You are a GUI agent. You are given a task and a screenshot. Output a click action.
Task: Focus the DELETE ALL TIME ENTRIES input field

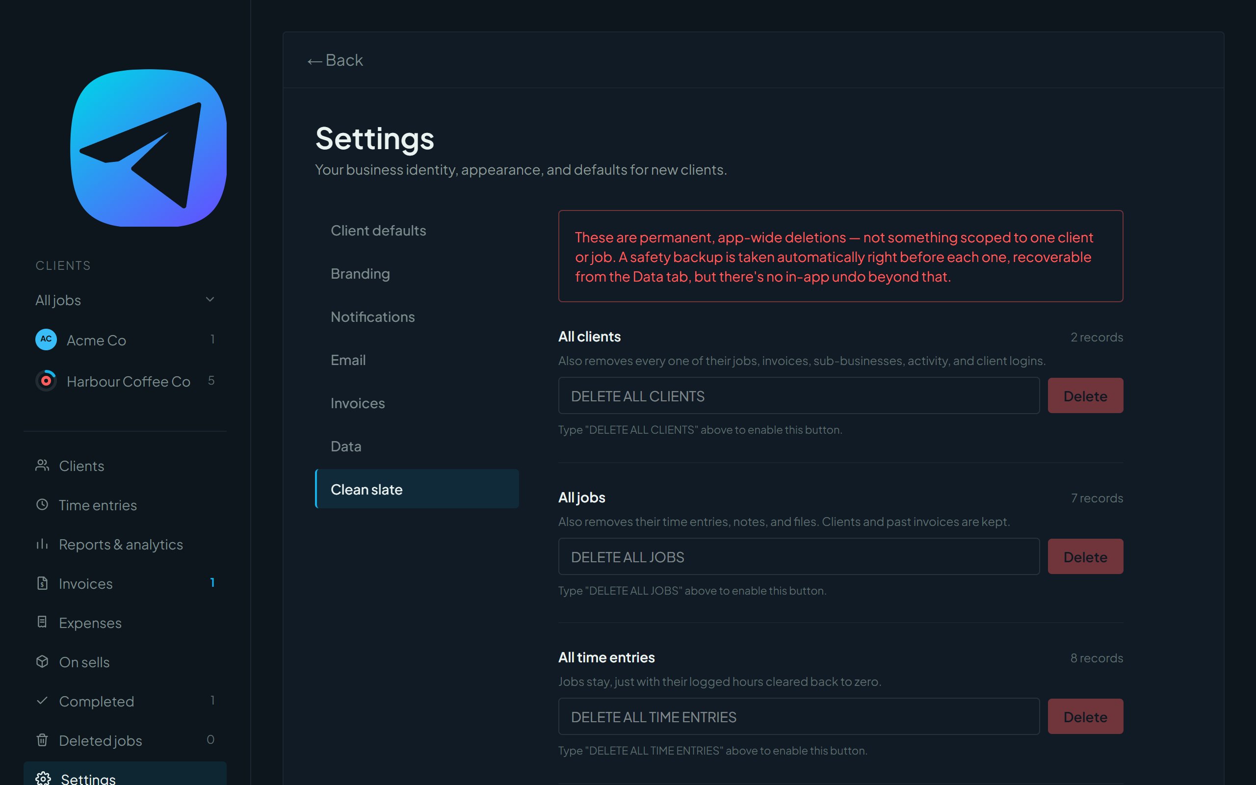799,716
